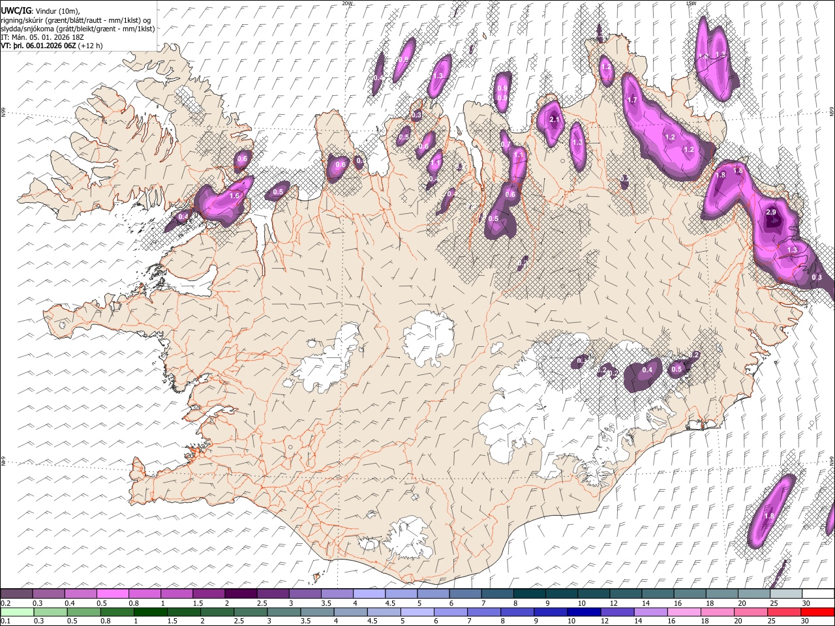This screenshot has height=626, width=835.
Task: Click the pink 0.5 swatch in upper legend
Action: point(112,593)
